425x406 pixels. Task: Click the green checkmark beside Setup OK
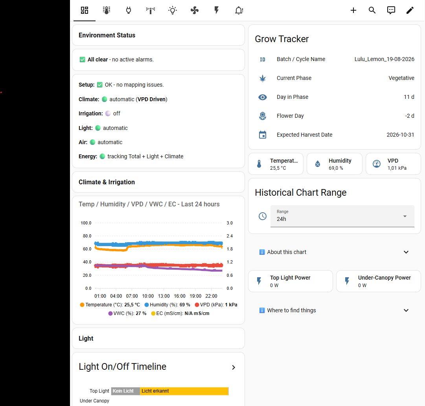100,85
